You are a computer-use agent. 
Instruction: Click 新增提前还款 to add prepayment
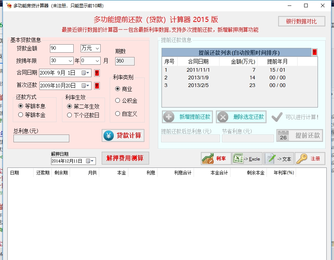(x=187, y=117)
